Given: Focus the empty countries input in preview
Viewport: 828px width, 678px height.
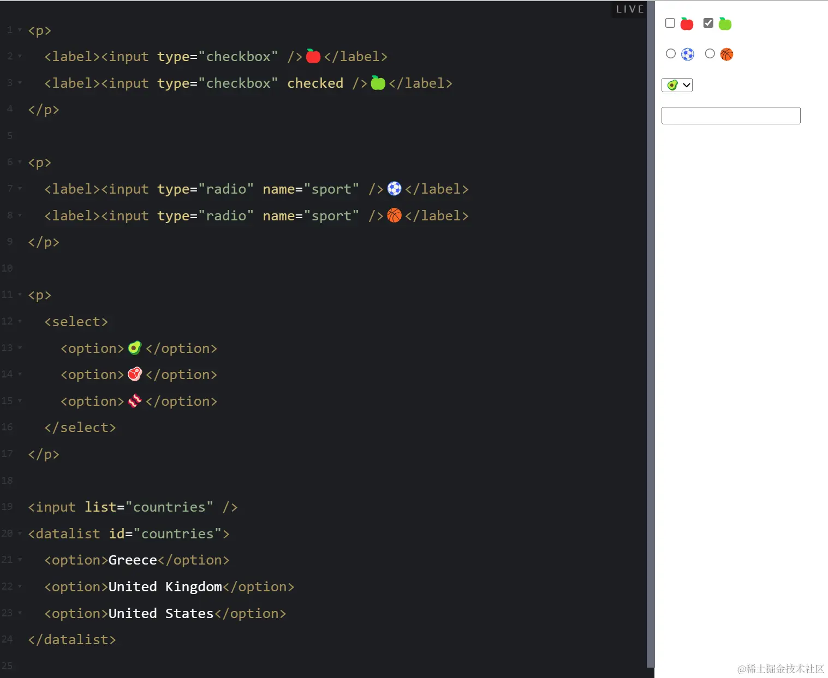Looking at the screenshot, I should point(731,116).
